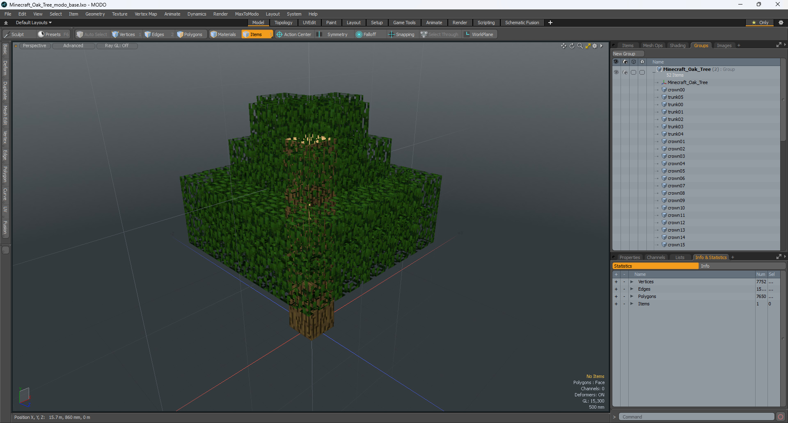Click the Command input field
788x423 pixels.
coord(696,417)
